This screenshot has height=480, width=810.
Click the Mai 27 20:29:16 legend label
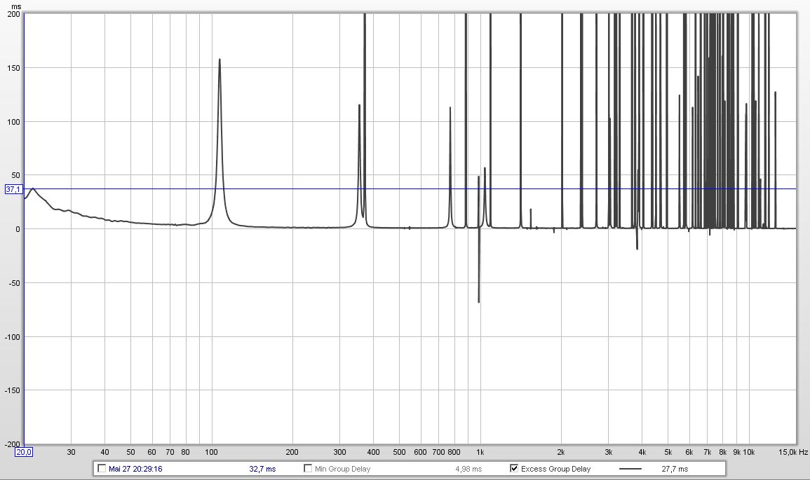135,469
